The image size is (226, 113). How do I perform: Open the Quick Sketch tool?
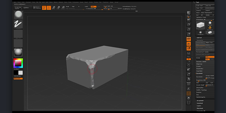click(37, 8)
